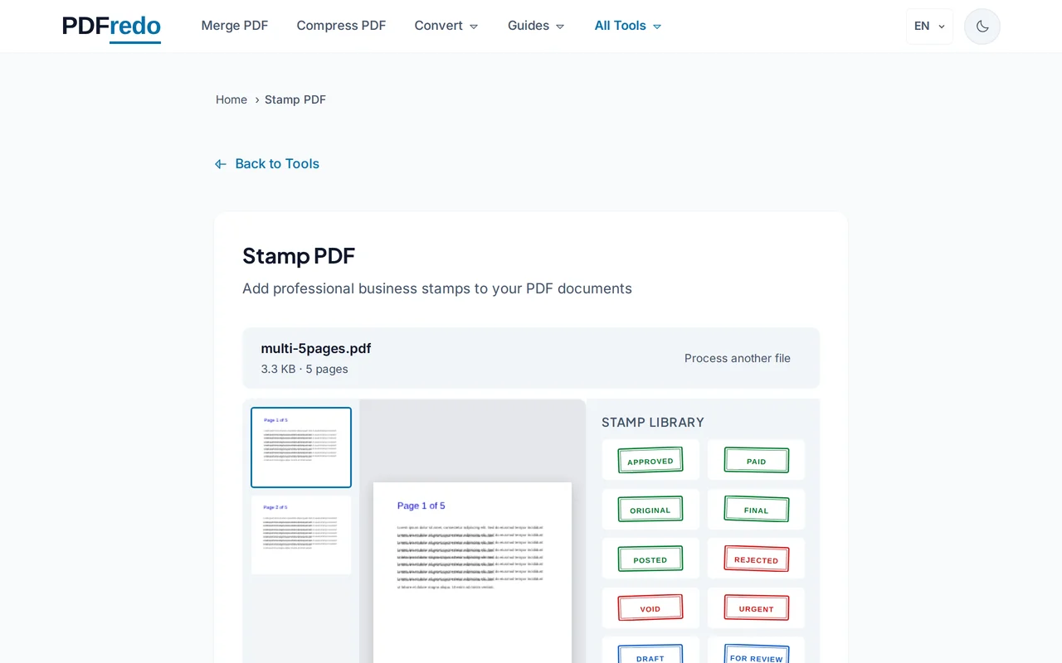1062x663 pixels.
Task: Expand the Guides dropdown
Action: coord(535,26)
